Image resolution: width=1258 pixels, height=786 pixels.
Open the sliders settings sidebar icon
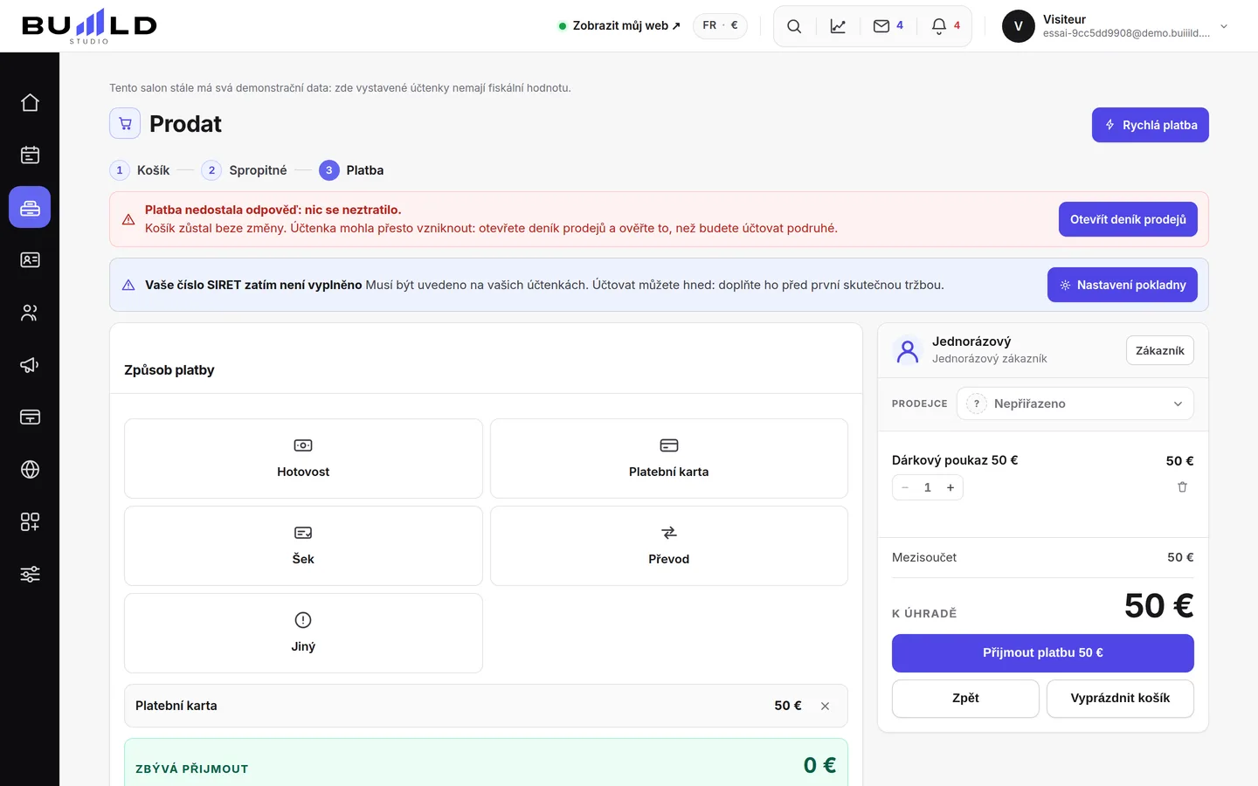pos(30,575)
